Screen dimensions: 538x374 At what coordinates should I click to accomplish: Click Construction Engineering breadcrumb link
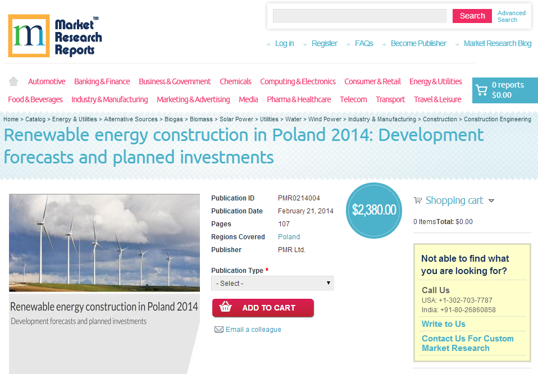click(x=498, y=119)
